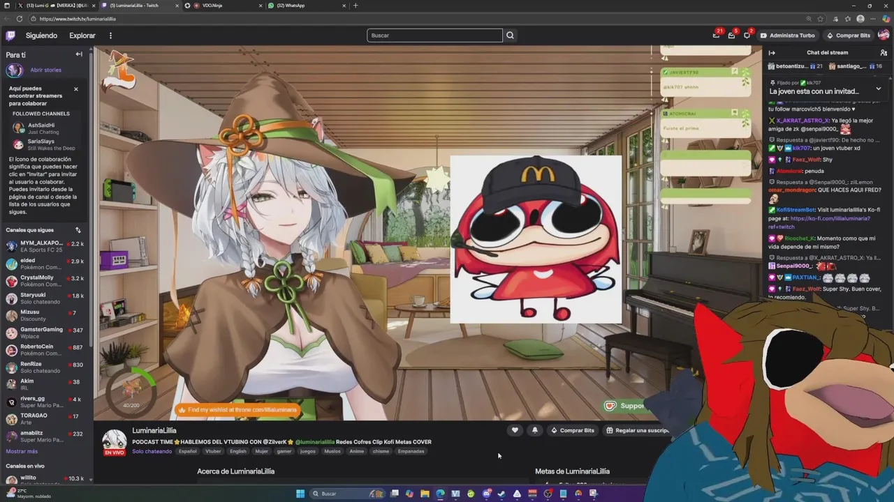This screenshot has width=894, height=502.
Task: Toggle the notification bell for LuminariaLillia
Action: tap(535, 430)
